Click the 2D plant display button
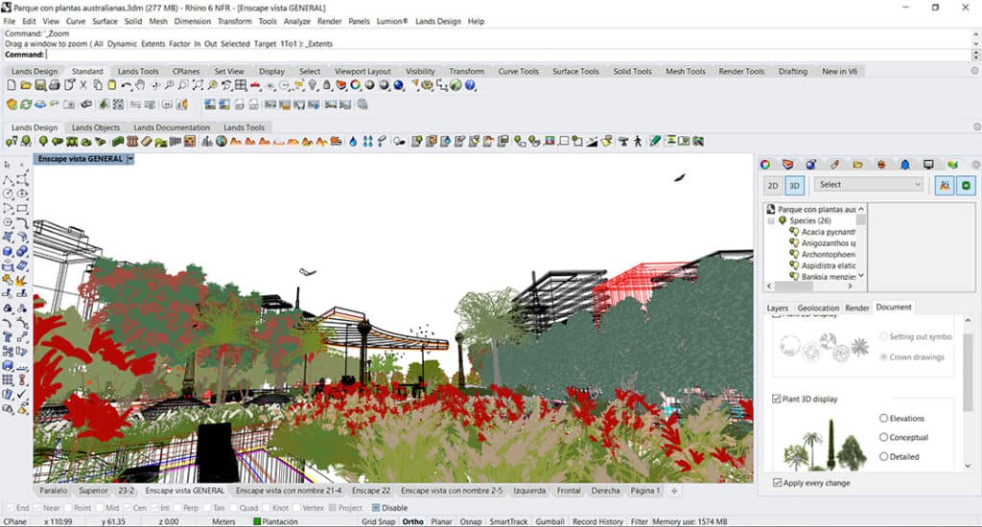Screen dimensions: 982x527 (x=772, y=185)
